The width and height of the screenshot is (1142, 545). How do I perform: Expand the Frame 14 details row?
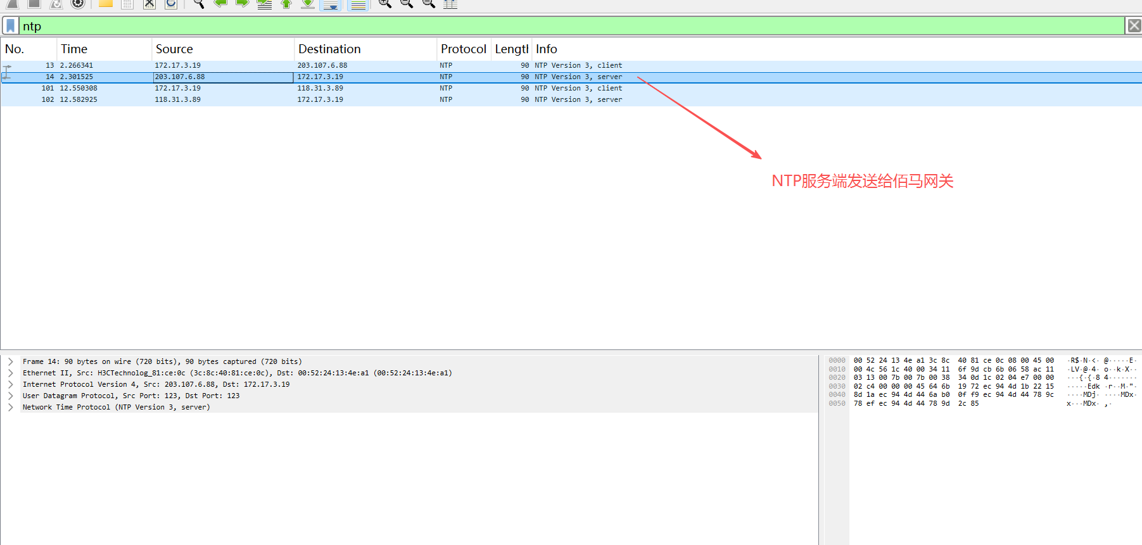(11, 362)
